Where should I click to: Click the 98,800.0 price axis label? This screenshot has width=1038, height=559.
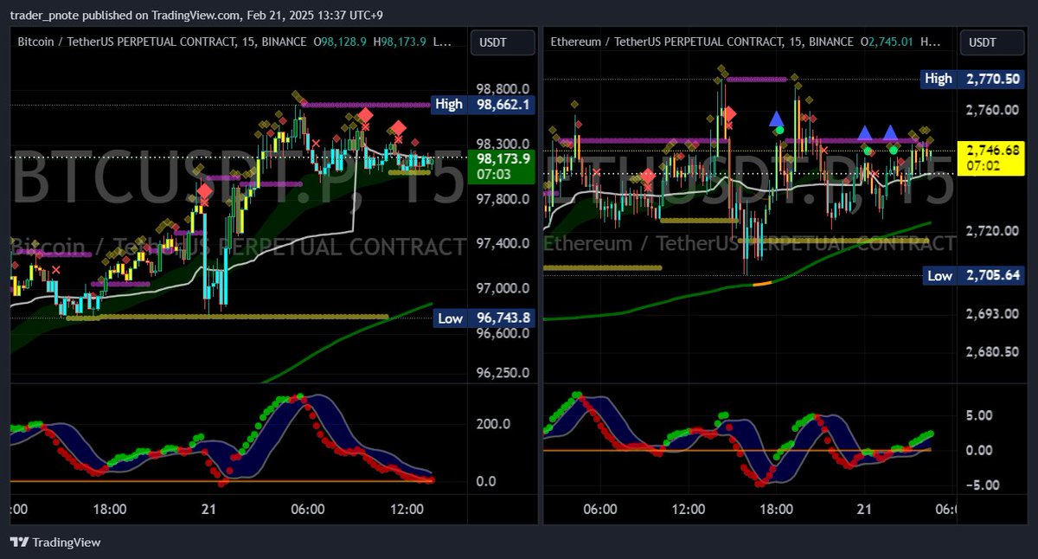pos(502,89)
